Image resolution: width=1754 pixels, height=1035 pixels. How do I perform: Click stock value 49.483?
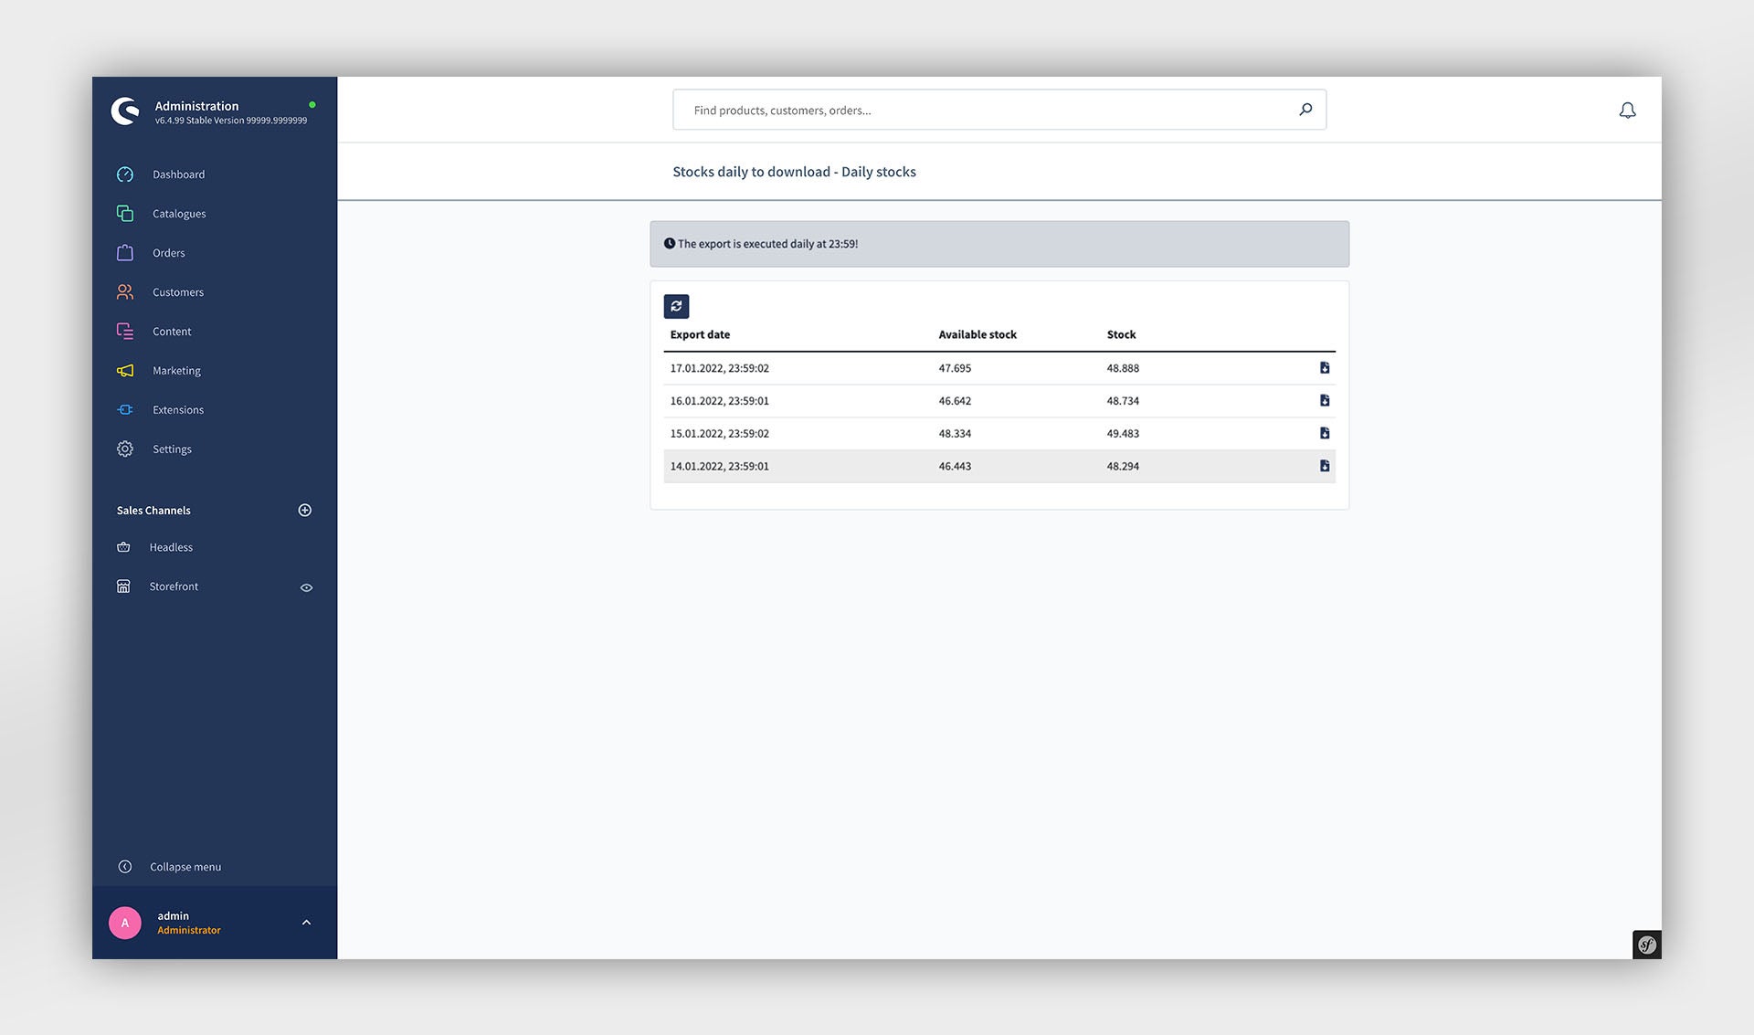[1123, 434]
